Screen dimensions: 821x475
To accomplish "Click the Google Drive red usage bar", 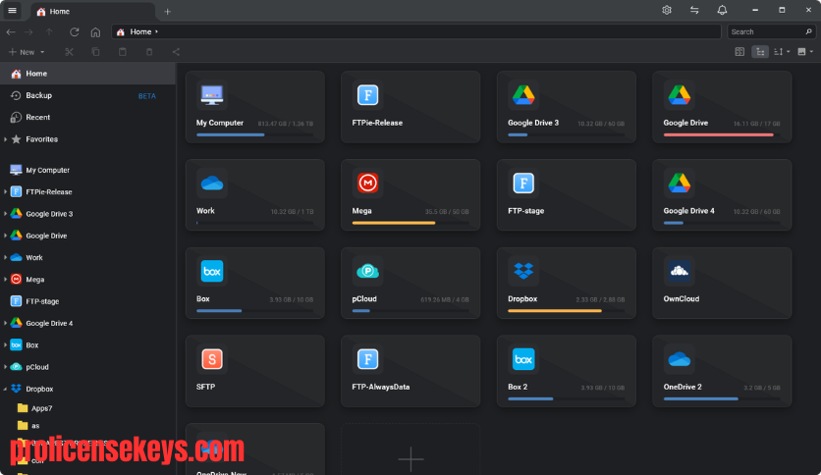I will point(719,135).
